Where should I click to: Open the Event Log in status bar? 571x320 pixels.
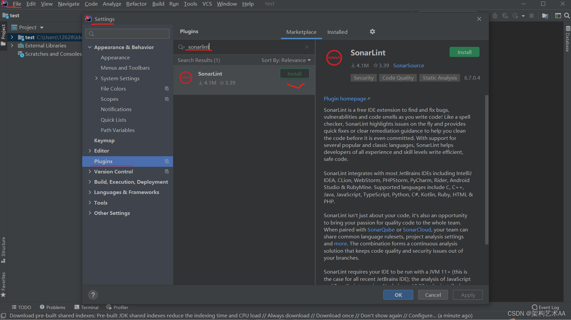click(545, 307)
